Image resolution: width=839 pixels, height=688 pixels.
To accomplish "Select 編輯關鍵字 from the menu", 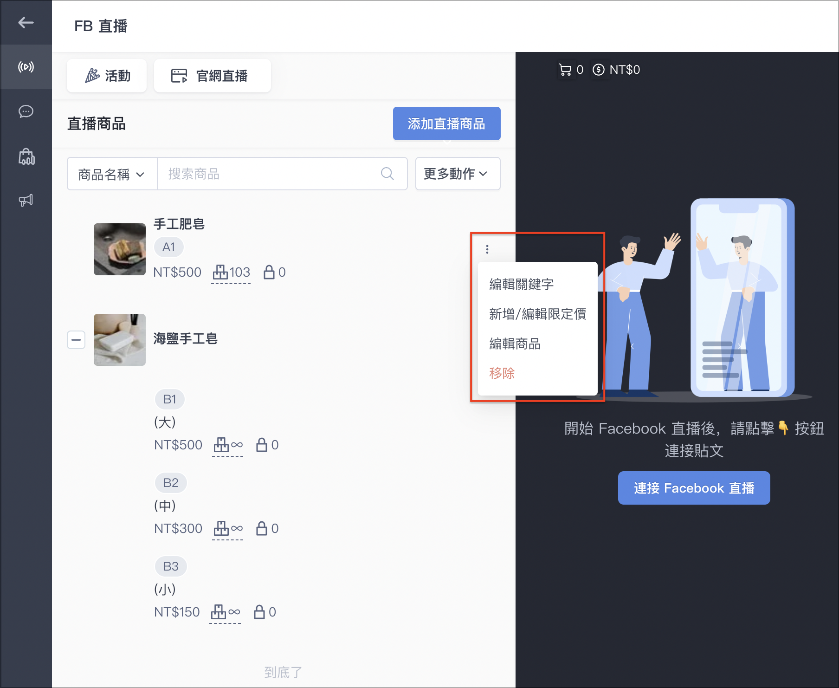I will pos(522,284).
